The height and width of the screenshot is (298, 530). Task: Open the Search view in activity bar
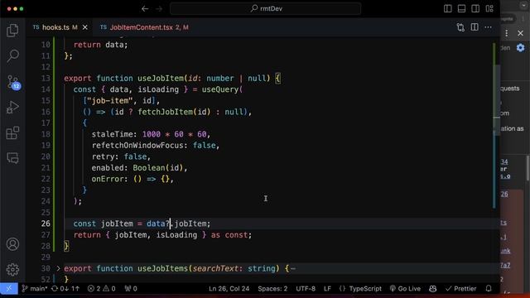(x=12, y=55)
